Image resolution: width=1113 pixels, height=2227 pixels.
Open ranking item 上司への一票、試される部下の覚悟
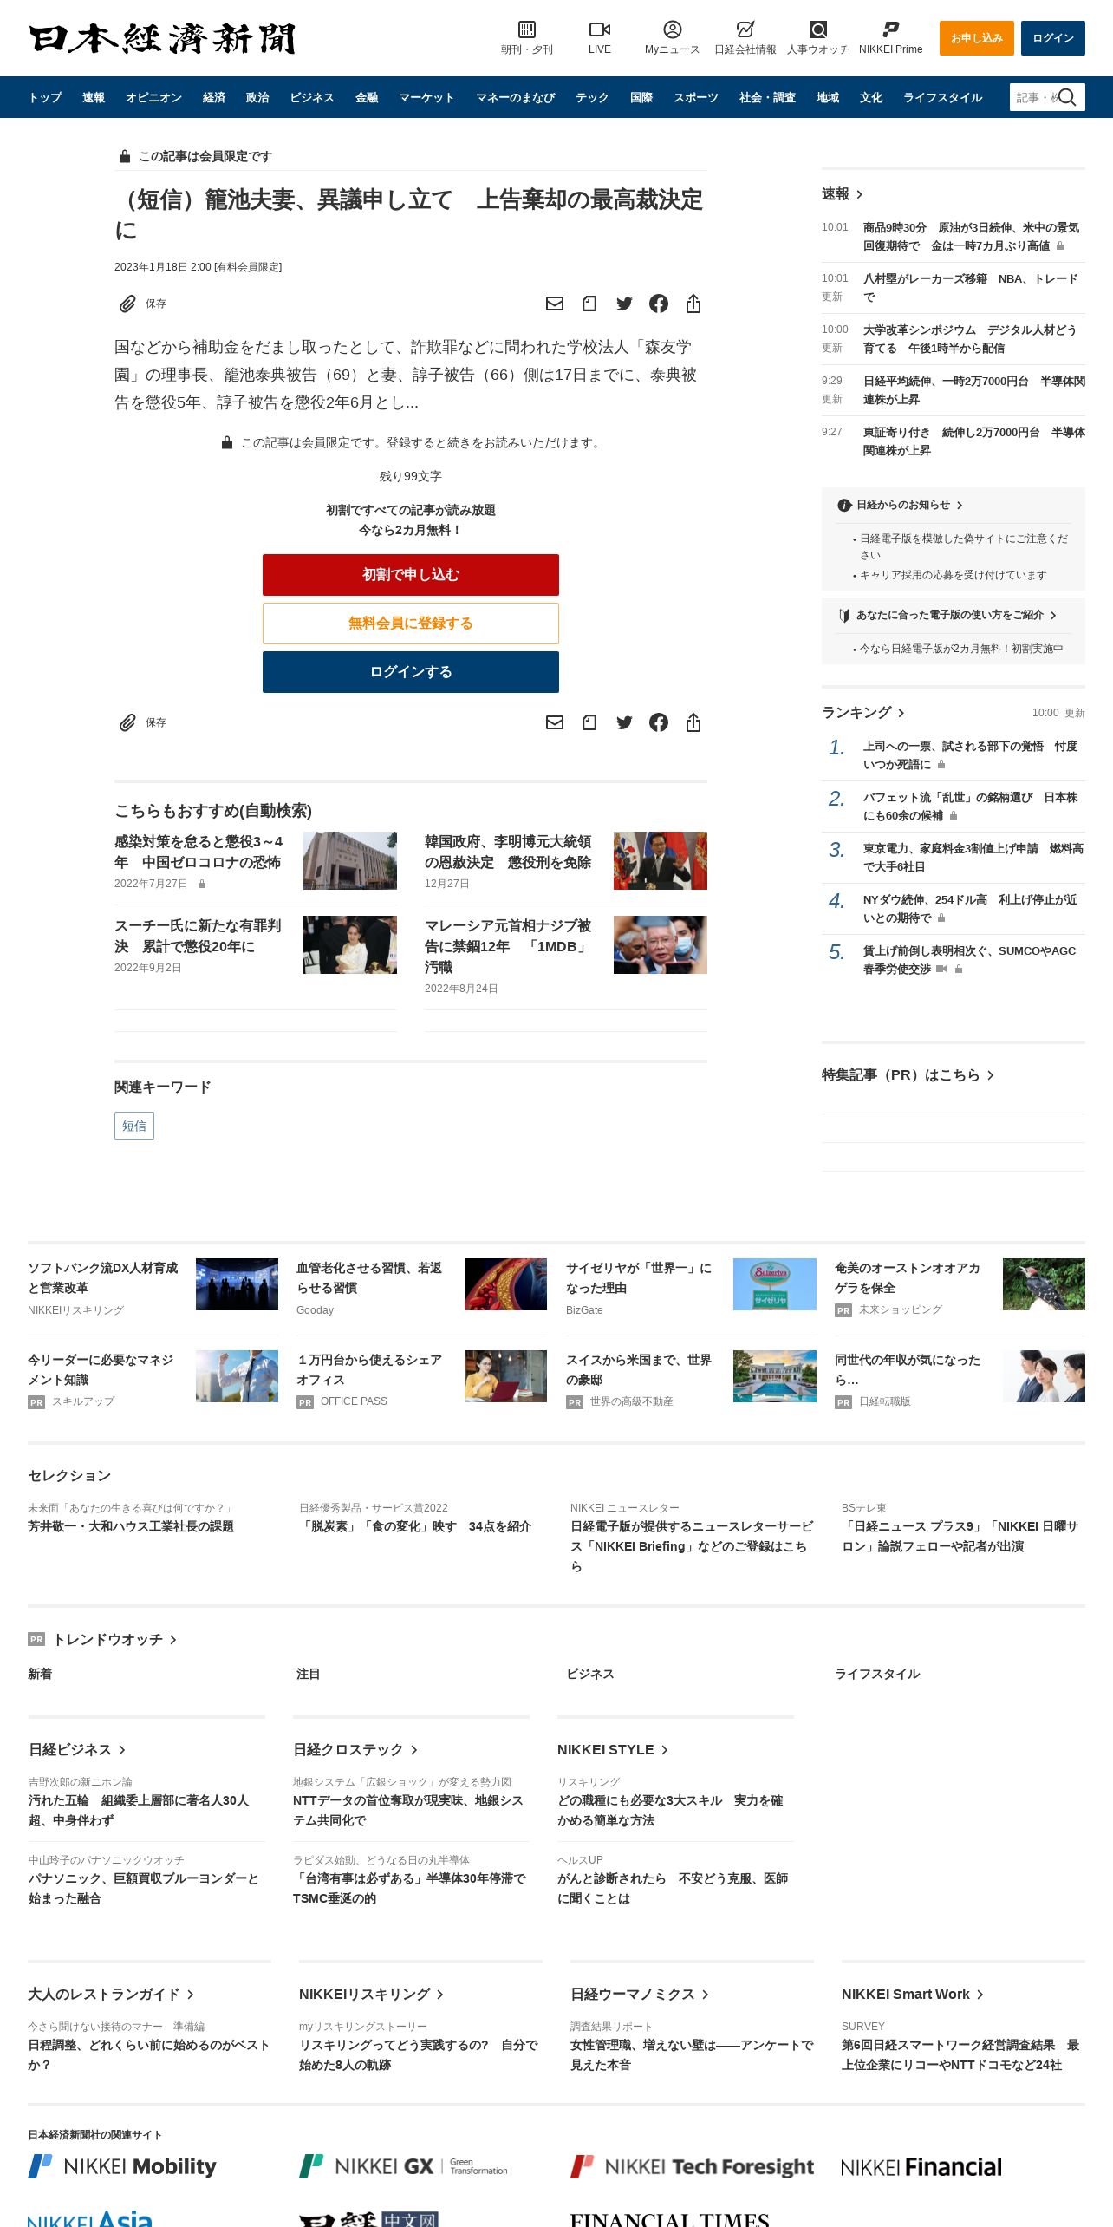coord(970,754)
